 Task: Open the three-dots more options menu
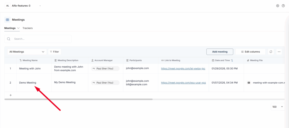point(279,52)
